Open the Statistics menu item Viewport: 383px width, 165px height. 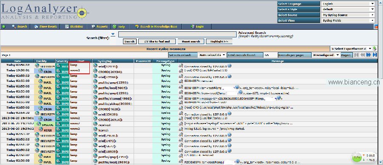coord(74,27)
